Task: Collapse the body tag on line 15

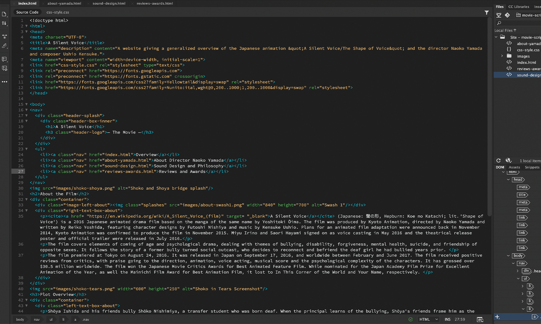Action: tap(27, 104)
